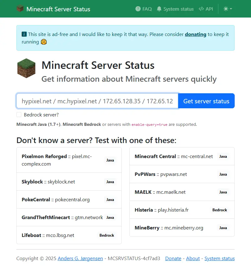Click the Bedrock badge on Lifeboat row
Image resolution: width=251 pixels, height=267 pixels.
coord(107,235)
